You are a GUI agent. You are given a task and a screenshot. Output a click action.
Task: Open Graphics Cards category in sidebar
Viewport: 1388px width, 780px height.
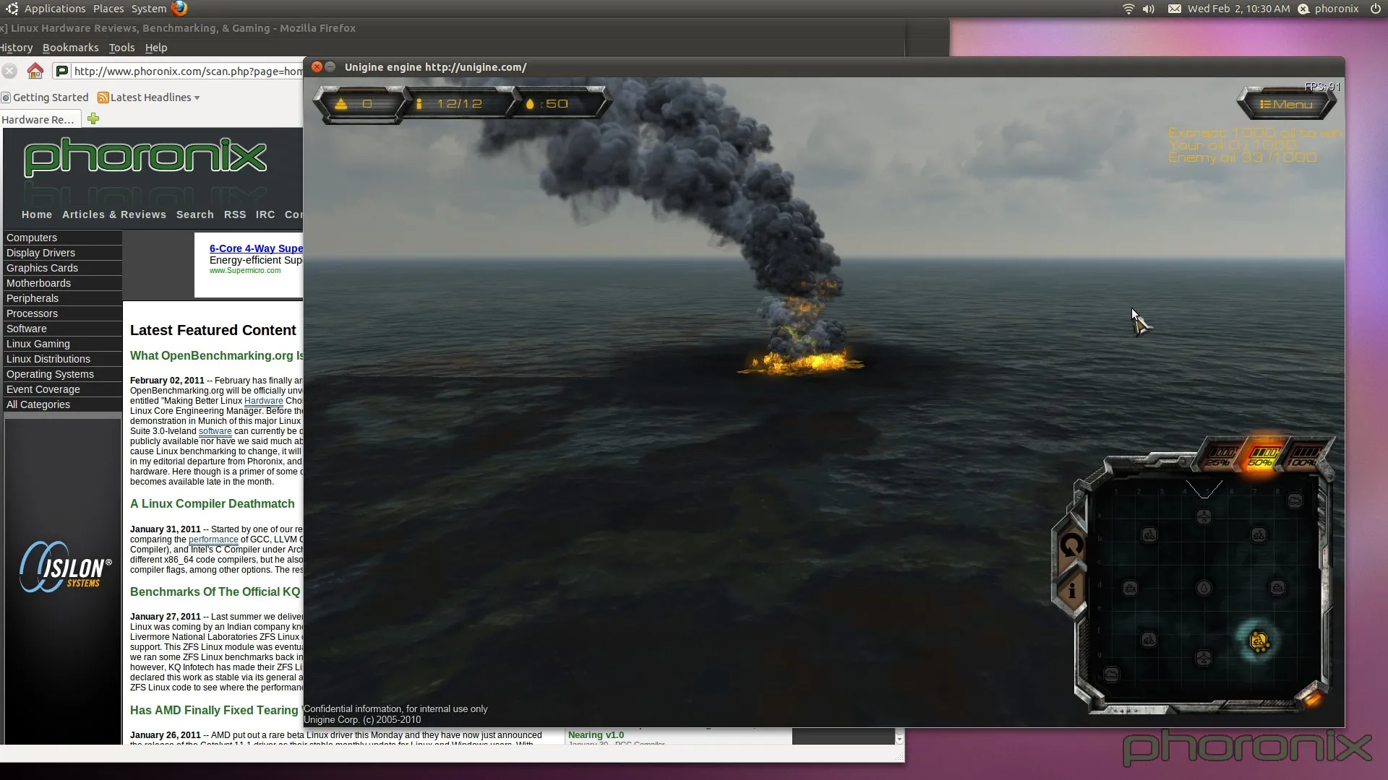63,268
